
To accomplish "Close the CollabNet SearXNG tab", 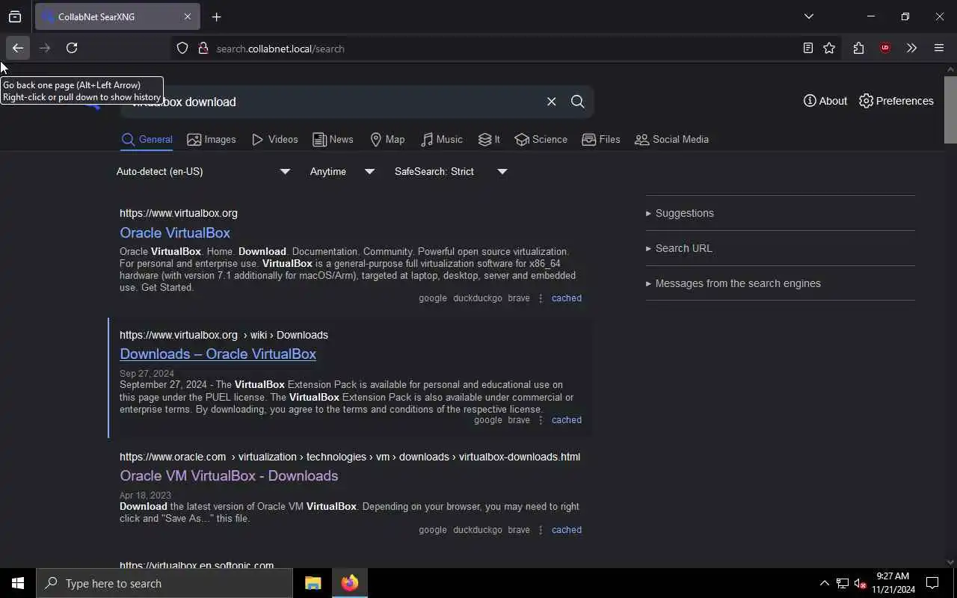I will [x=188, y=16].
